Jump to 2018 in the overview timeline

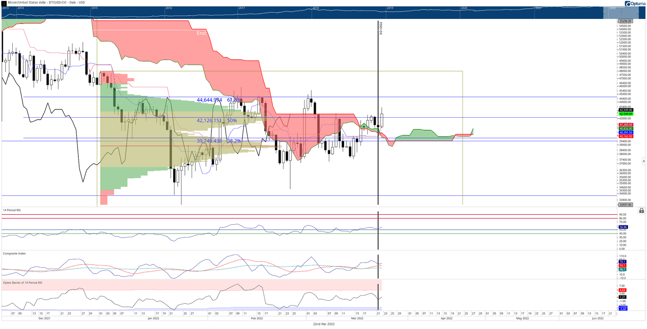tap(315, 8)
